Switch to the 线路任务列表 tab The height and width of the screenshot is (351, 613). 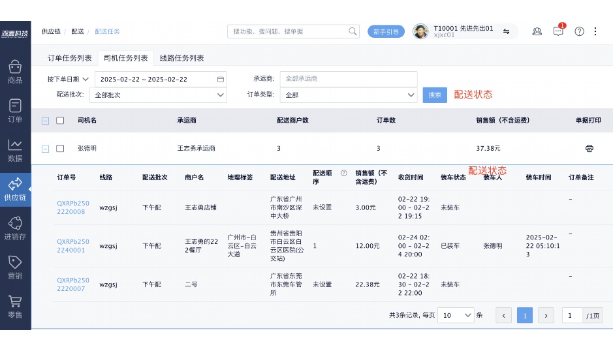[x=182, y=58]
